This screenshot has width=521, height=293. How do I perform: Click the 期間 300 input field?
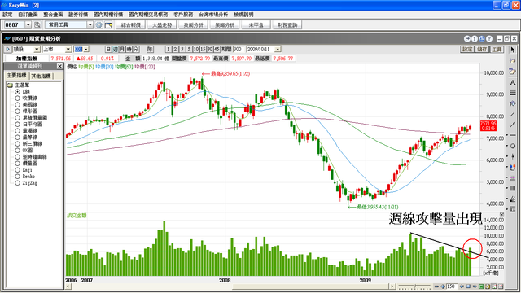point(239,49)
